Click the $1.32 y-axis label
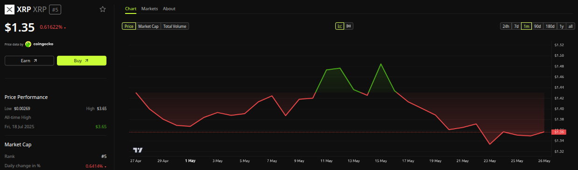This screenshot has width=578, height=170. 559,151
